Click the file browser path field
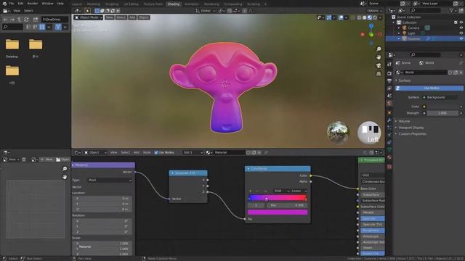 (54, 20)
